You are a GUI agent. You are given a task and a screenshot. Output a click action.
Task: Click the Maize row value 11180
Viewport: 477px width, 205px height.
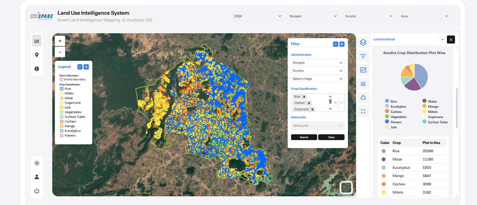[x=428, y=159]
